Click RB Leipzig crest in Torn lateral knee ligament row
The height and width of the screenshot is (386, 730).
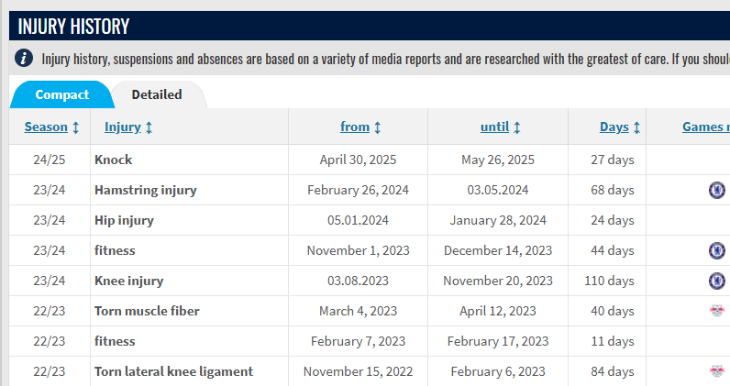(717, 371)
